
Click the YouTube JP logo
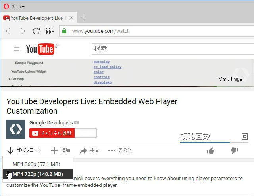click(43, 49)
